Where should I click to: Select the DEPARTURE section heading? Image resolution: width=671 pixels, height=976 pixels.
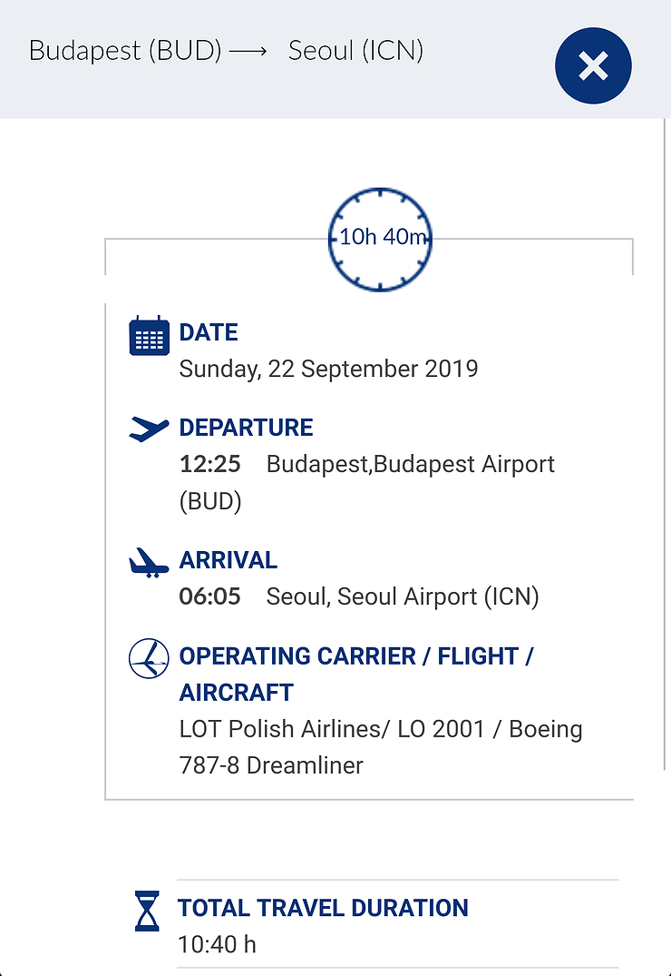click(247, 428)
